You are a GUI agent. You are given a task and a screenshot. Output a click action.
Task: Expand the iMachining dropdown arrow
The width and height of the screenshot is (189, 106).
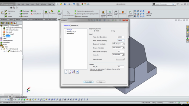(19, 11)
